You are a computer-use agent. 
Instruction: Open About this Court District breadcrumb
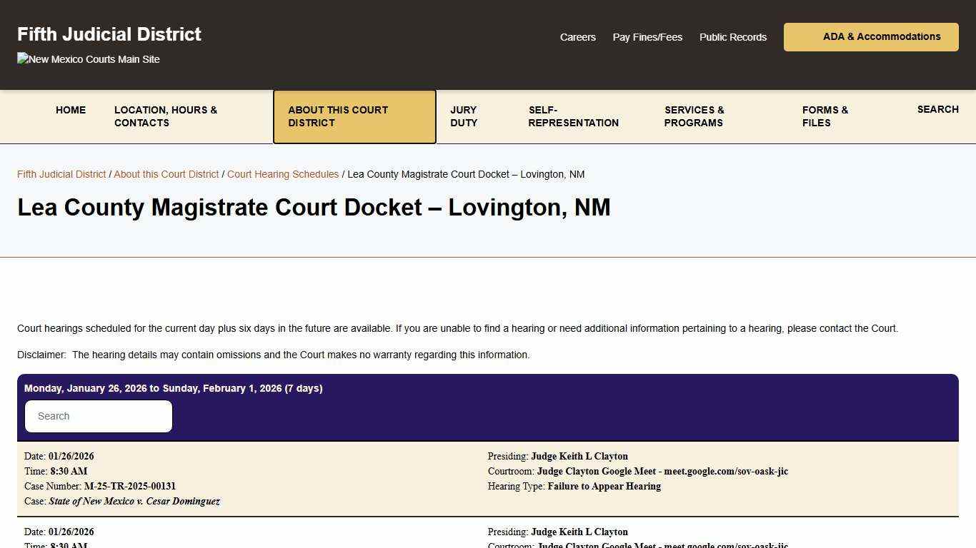tap(166, 173)
